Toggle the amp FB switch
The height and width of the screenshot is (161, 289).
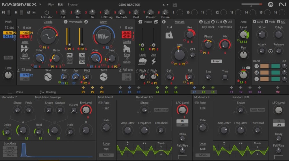coord(248,68)
